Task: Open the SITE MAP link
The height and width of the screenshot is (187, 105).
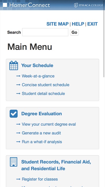Action: [57, 24]
